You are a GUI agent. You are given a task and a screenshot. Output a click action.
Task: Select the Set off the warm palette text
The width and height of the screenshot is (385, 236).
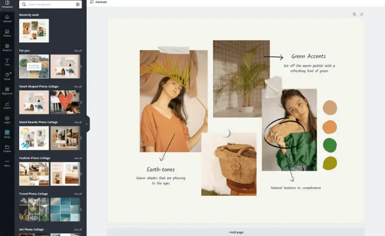coord(309,68)
